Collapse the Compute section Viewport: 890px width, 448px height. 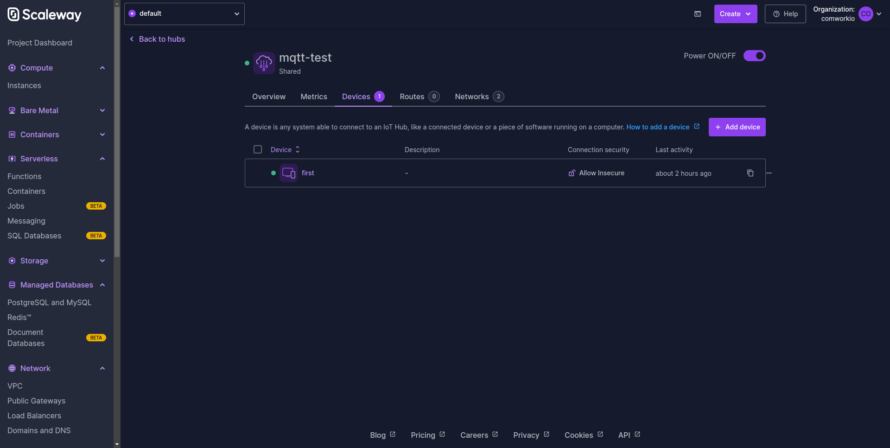tap(102, 68)
